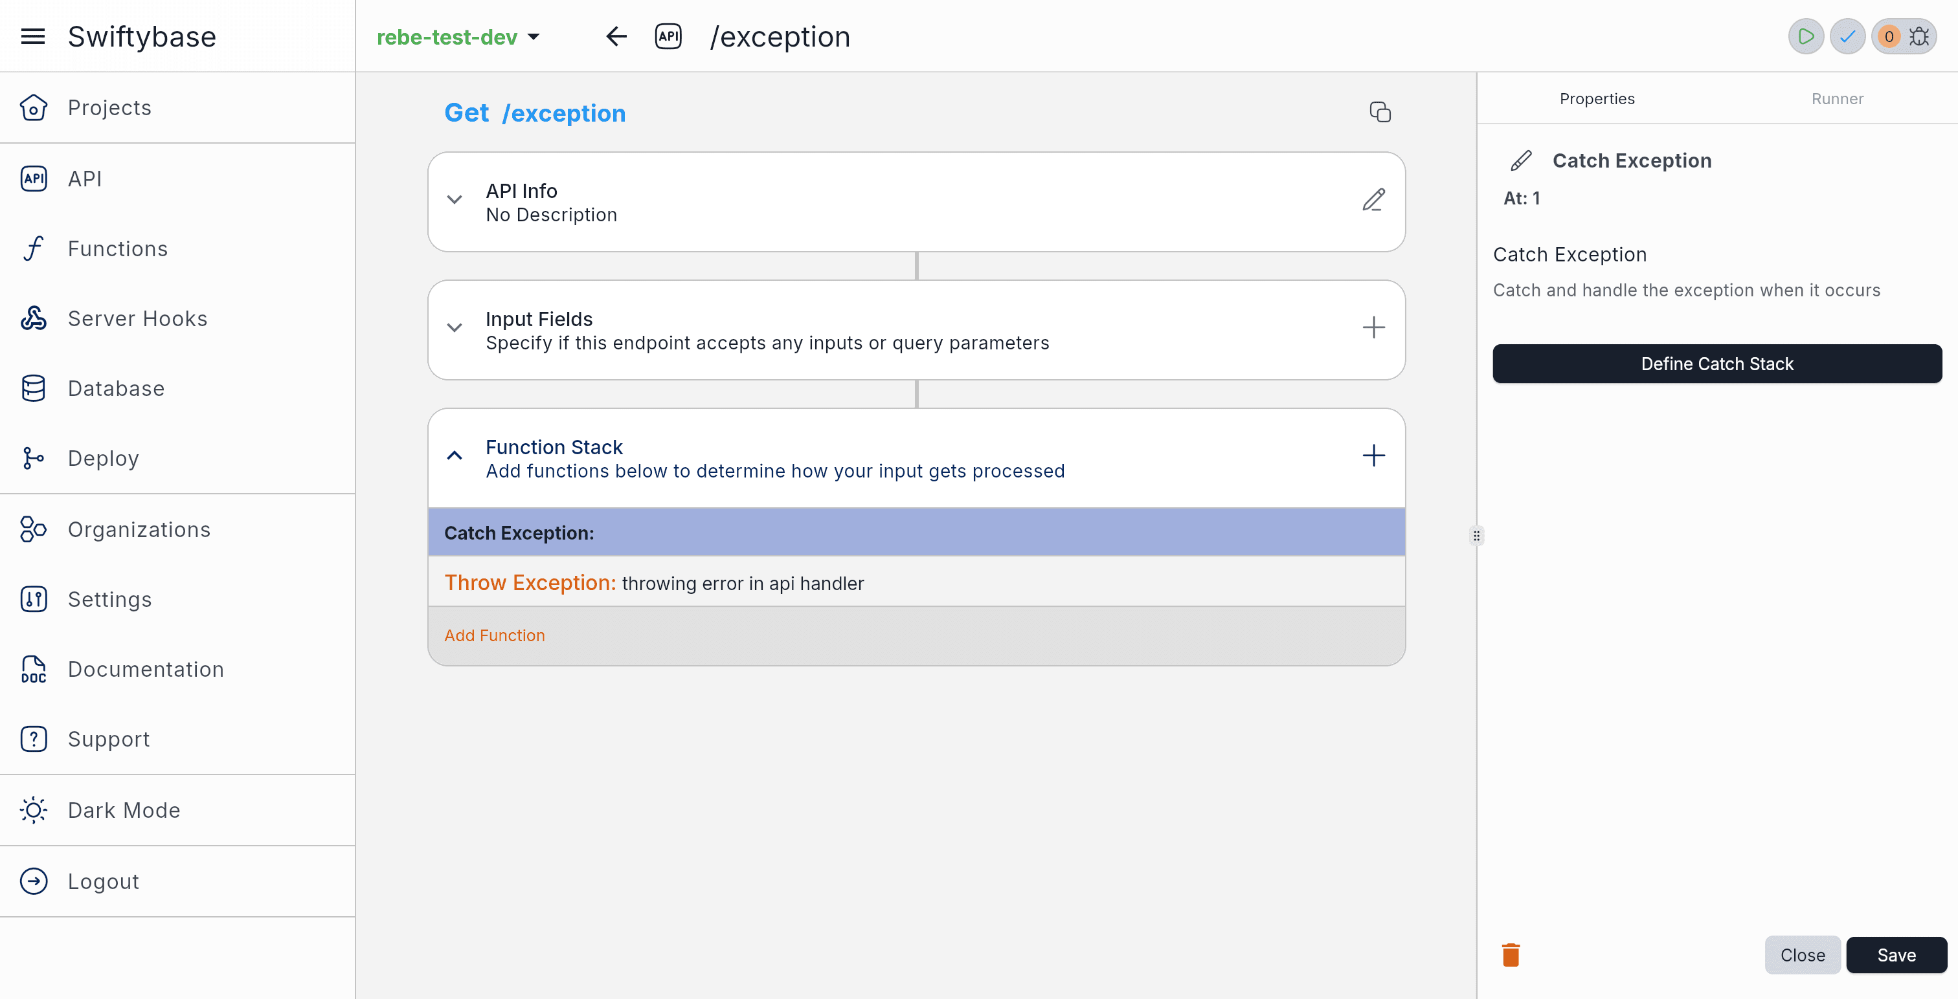The width and height of the screenshot is (1958, 999).
Task: Click the Logout arrow icon
Action: [34, 881]
